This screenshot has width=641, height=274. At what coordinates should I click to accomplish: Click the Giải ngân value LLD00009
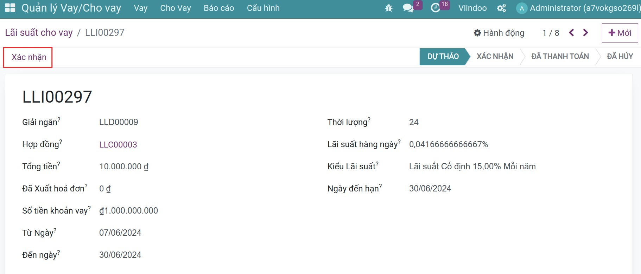coord(119,122)
